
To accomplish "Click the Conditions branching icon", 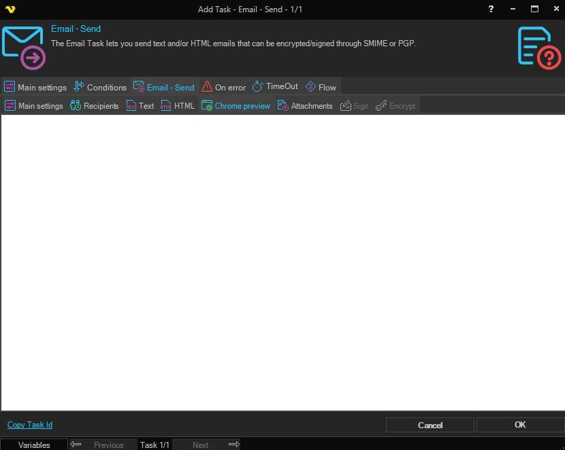I will tap(79, 87).
